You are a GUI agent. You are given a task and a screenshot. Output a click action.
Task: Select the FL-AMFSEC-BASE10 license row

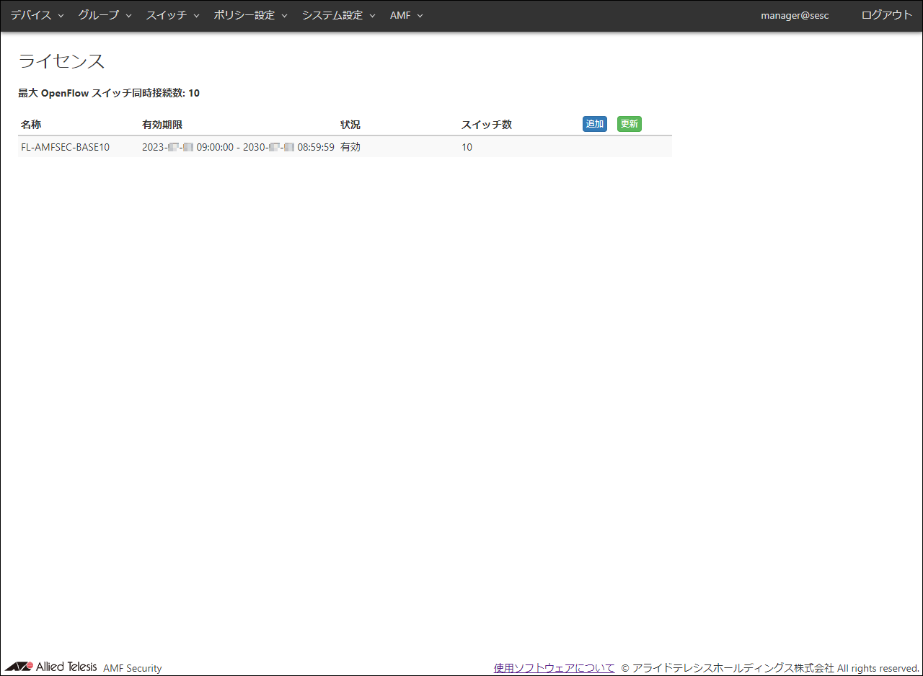click(x=64, y=147)
